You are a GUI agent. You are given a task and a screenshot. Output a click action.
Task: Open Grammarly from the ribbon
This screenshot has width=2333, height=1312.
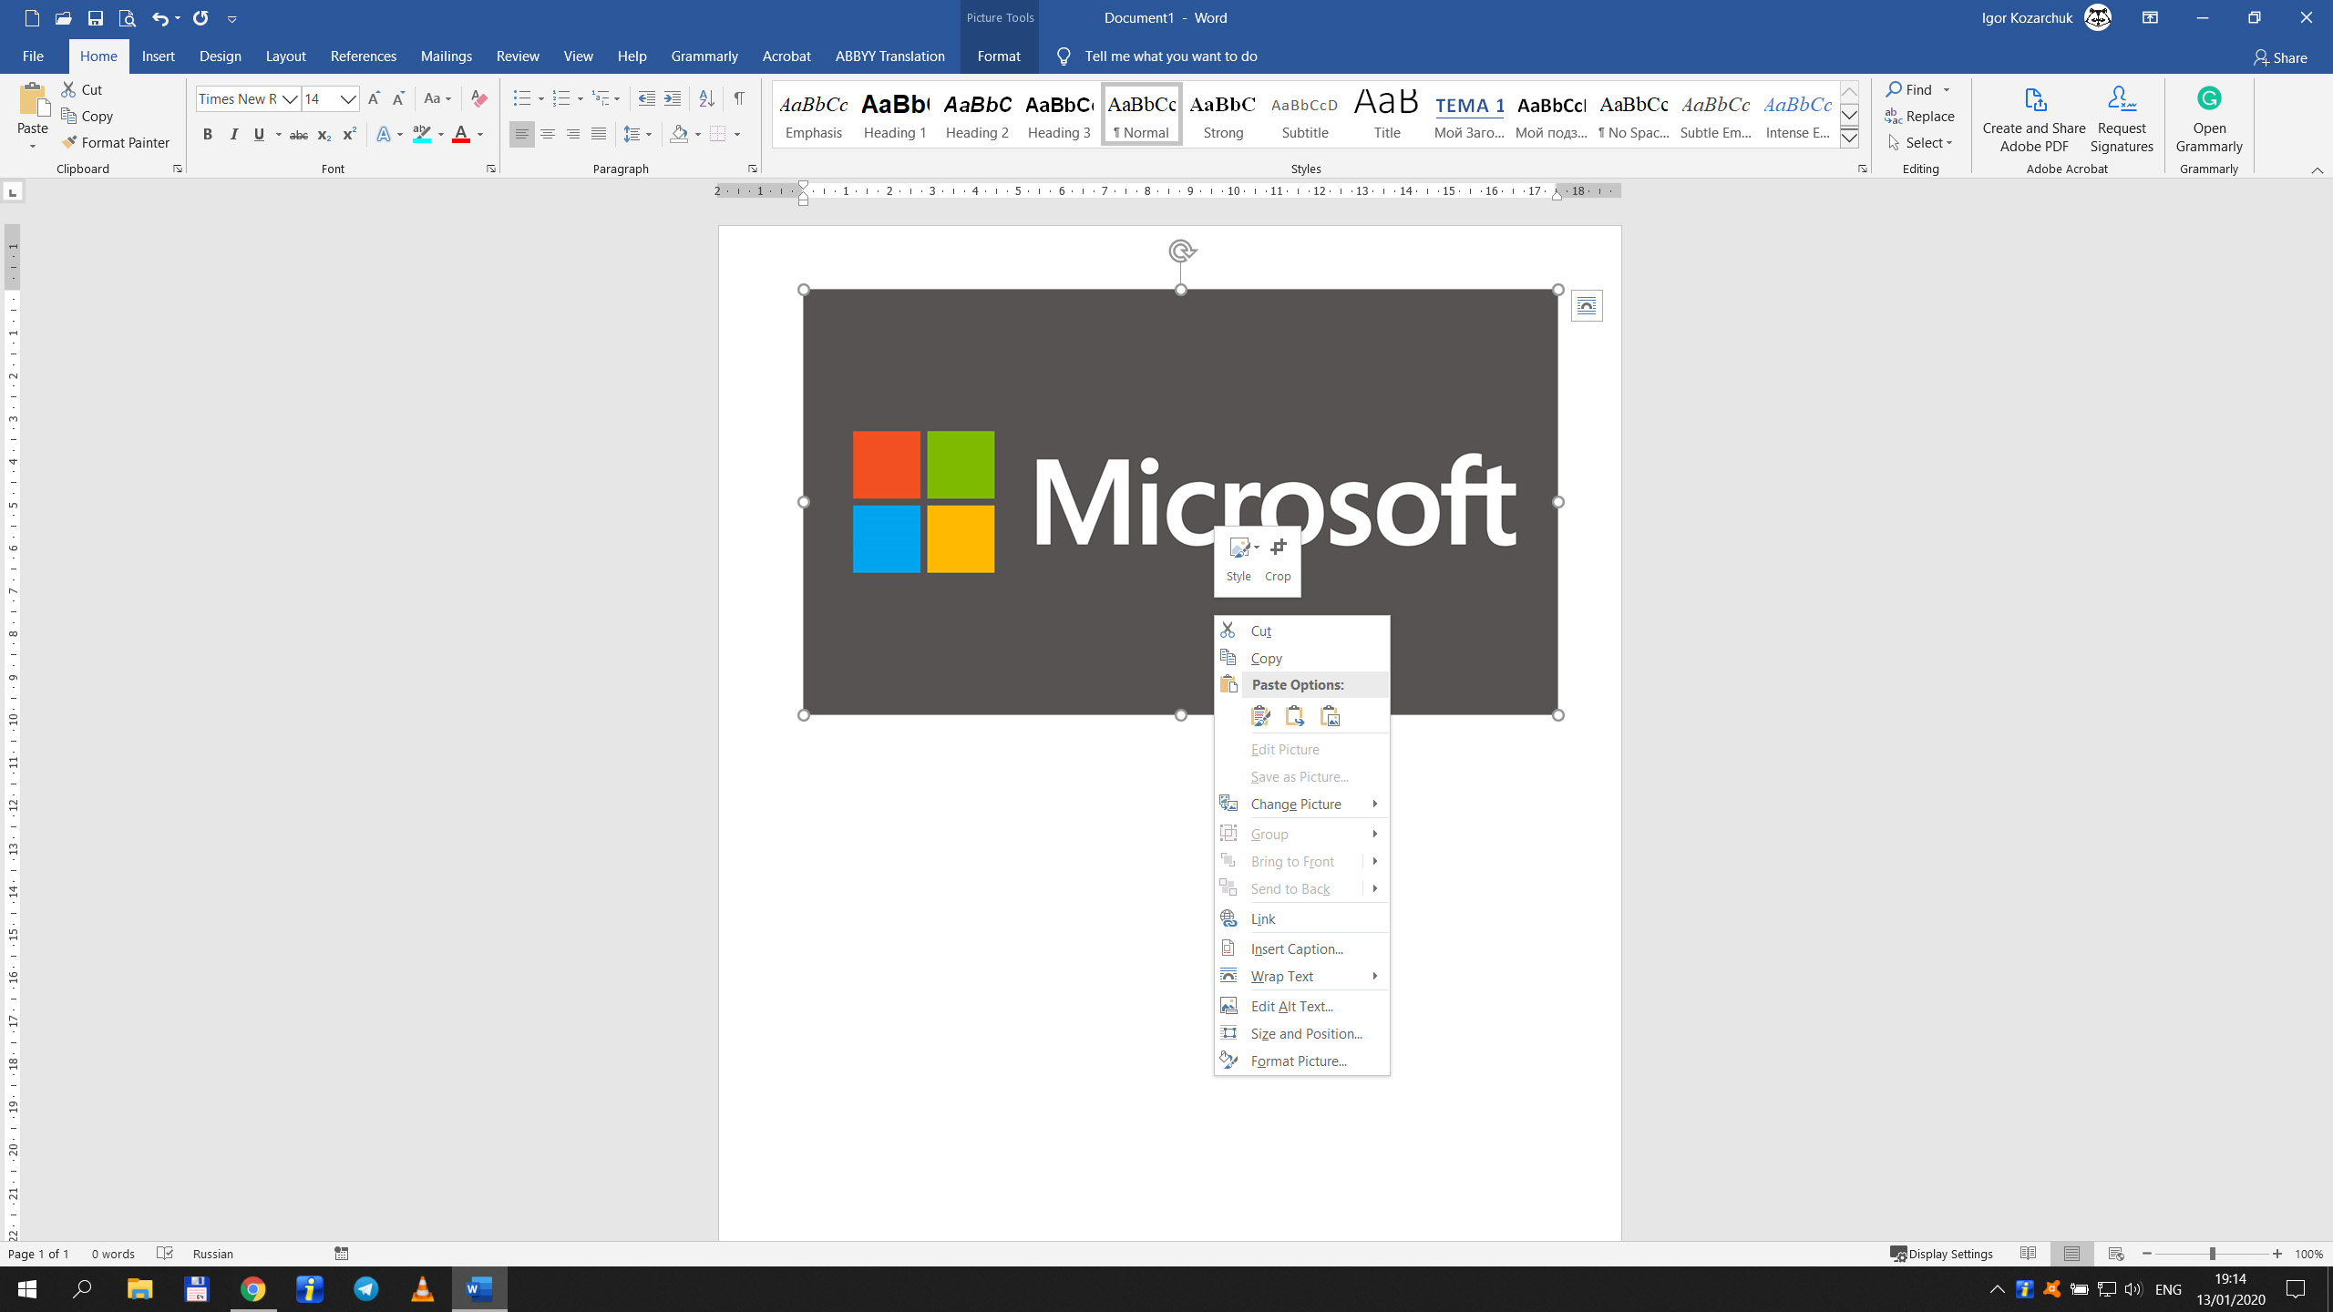tap(2208, 118)
